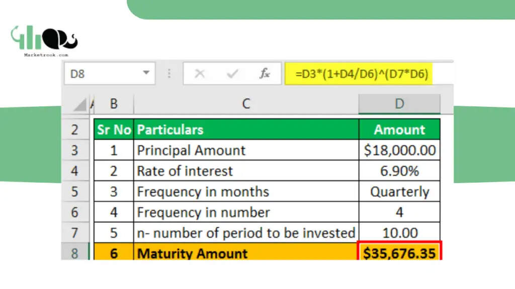Click Sr No cell in Rate of interest row
This screenshot has width=515, height=289.
click(x=114, y=171)
